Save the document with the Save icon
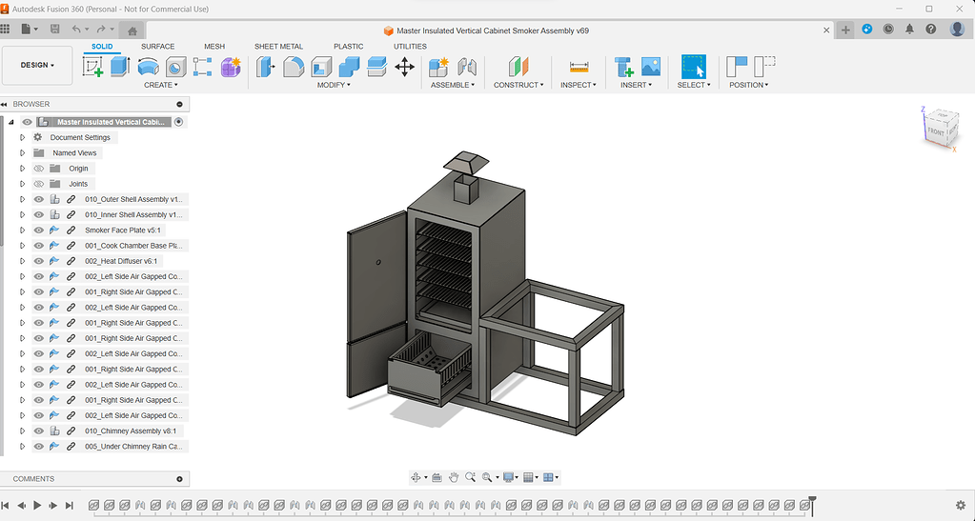The height and width of the screenshot is (521, 975). (54, 29)
